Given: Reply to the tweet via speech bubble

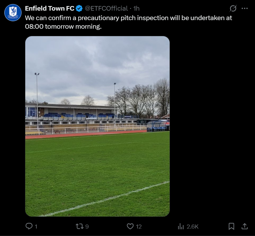Looking at the screenshot, I should tap(29, 227).
